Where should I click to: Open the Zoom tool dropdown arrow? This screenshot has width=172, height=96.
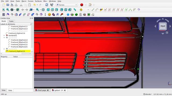40,10
